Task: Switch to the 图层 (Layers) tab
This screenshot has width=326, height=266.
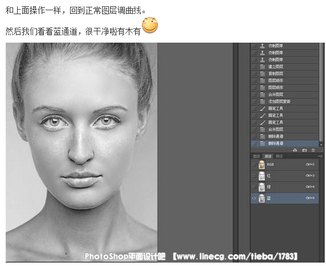Action: 256,156
